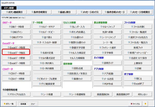Select Excelデータ抽出 highlighted button
The height and width of the screenshot is (107, 155).
[16, 53]
